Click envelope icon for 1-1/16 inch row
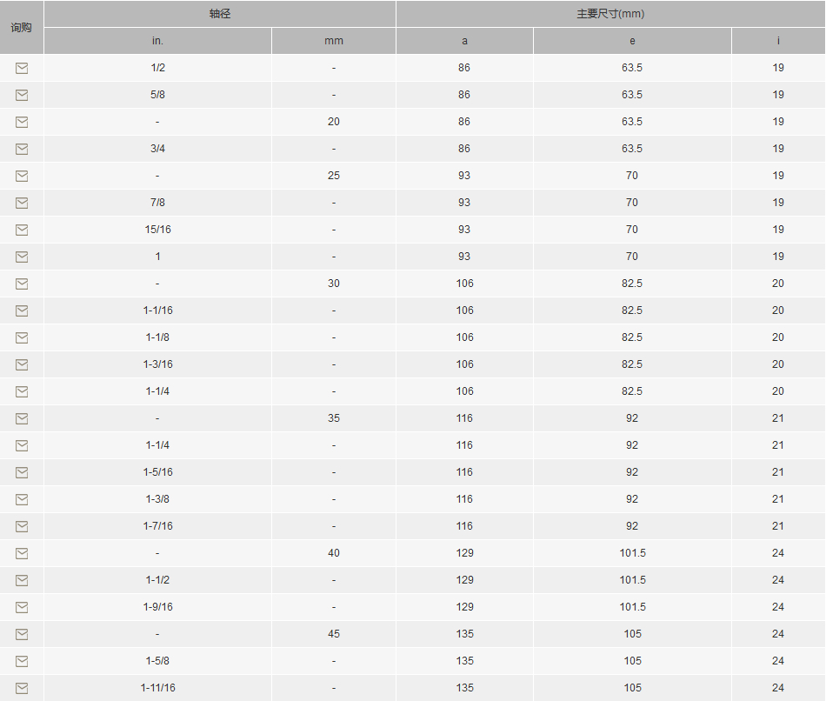The height and width of the screenshot is (701, 826). click(x=22, y=310)
